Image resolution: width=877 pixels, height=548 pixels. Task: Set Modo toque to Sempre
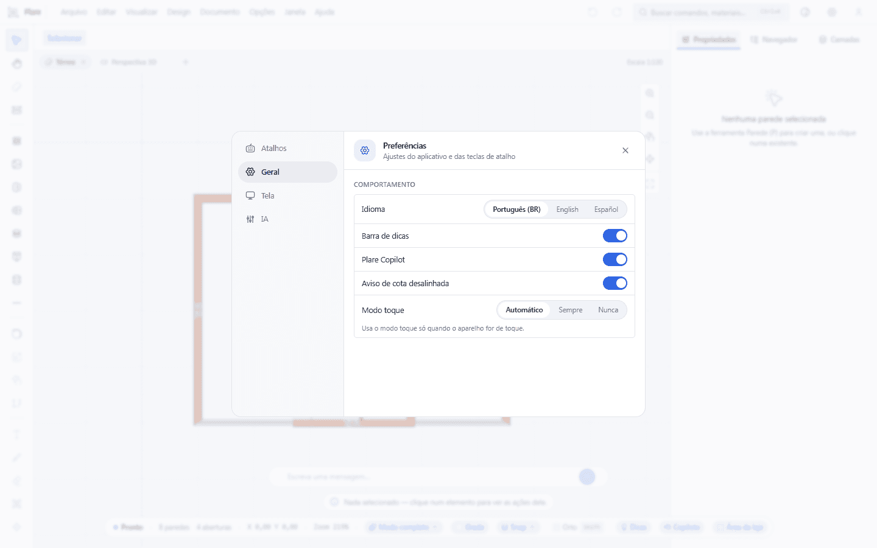pyautogui.click(x=571, y=310)
